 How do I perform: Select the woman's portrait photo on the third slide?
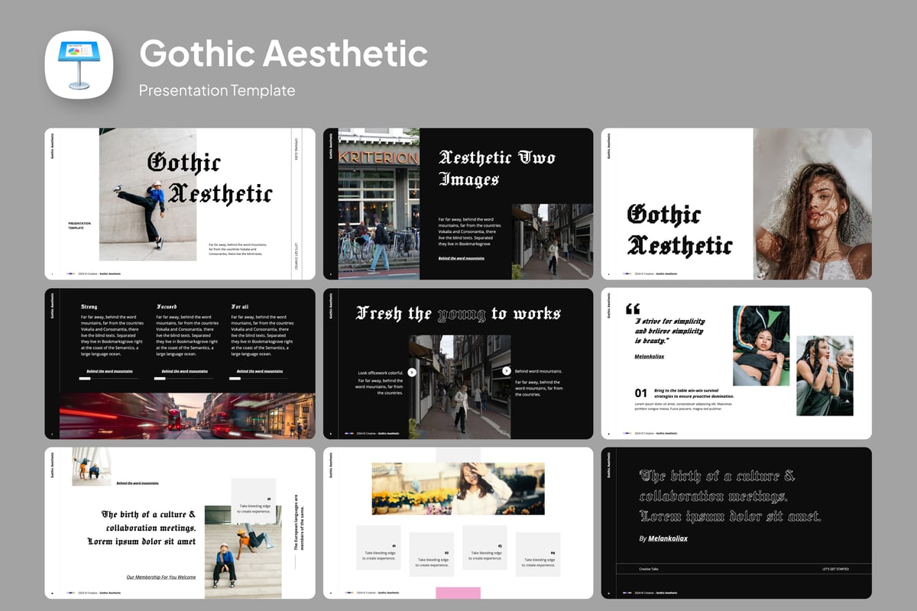click(x=812, y=203)
